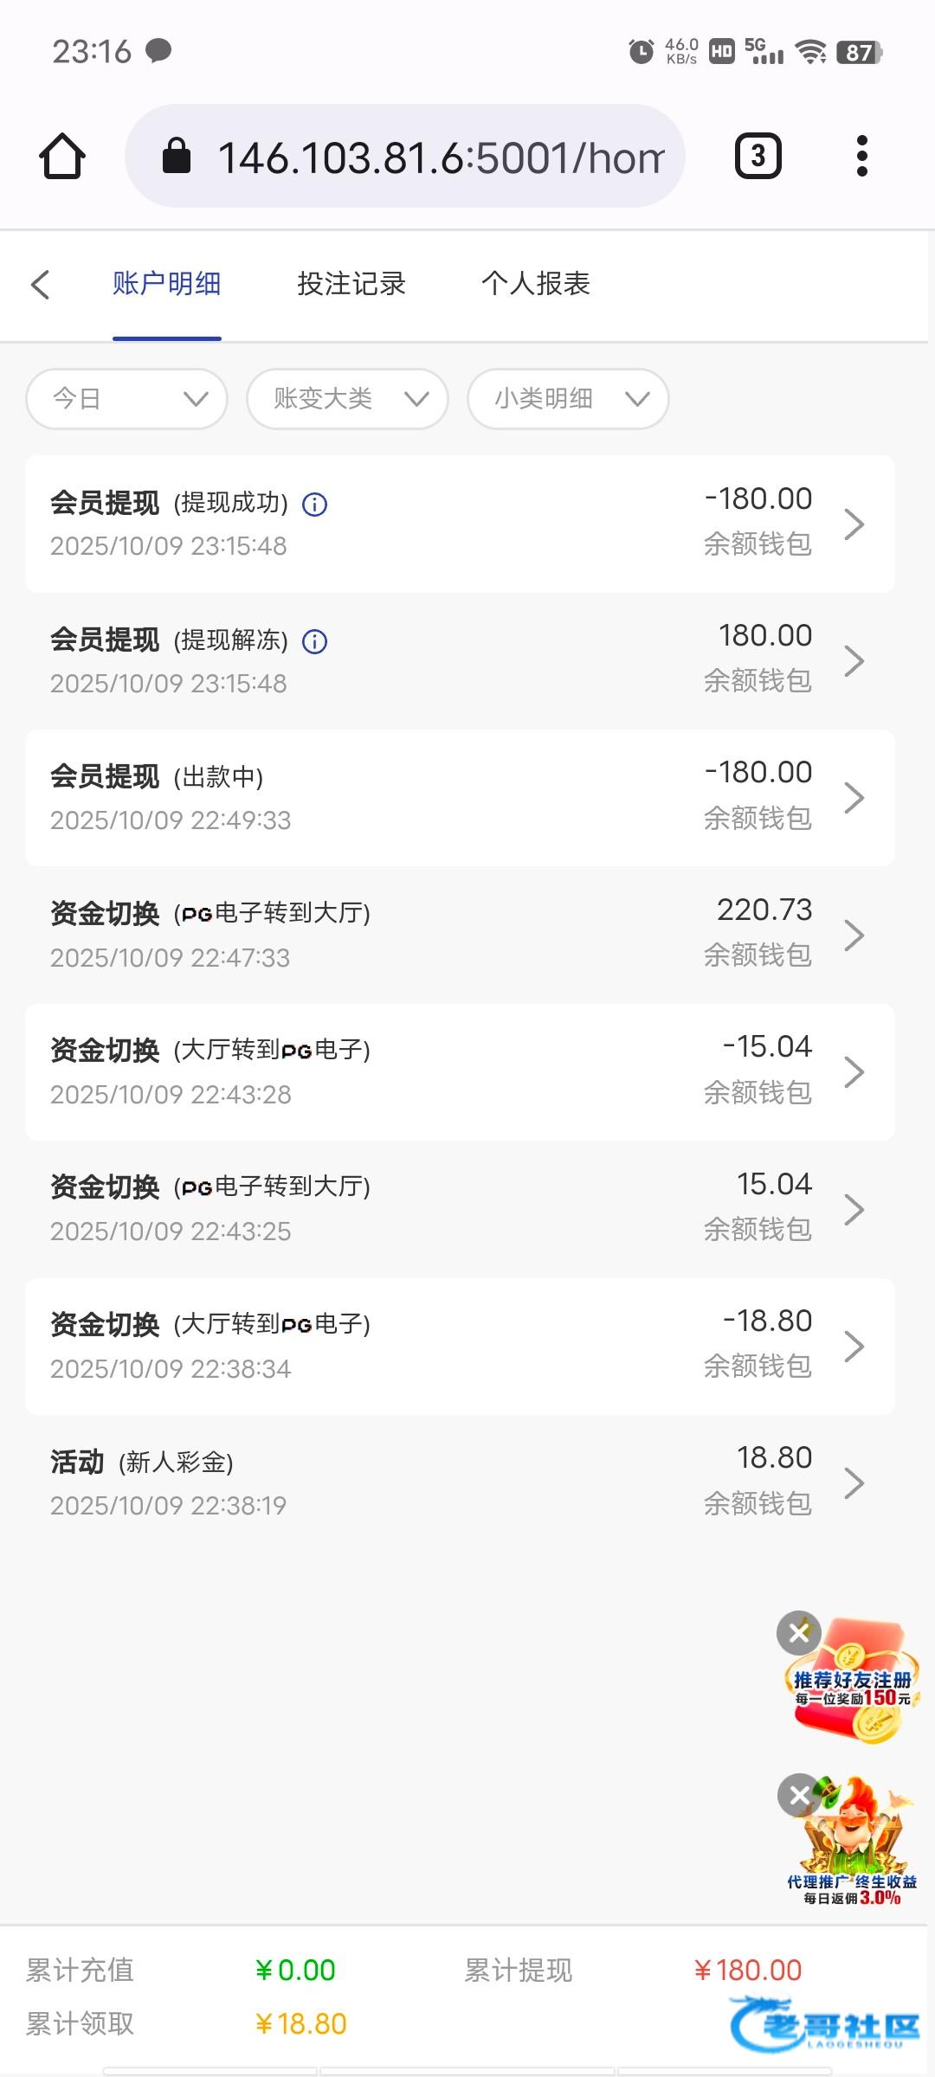Image resolution: width=935 pixels, height=2077 pixels.
Task: Select the 账户明细 tab
Action: 166,284
